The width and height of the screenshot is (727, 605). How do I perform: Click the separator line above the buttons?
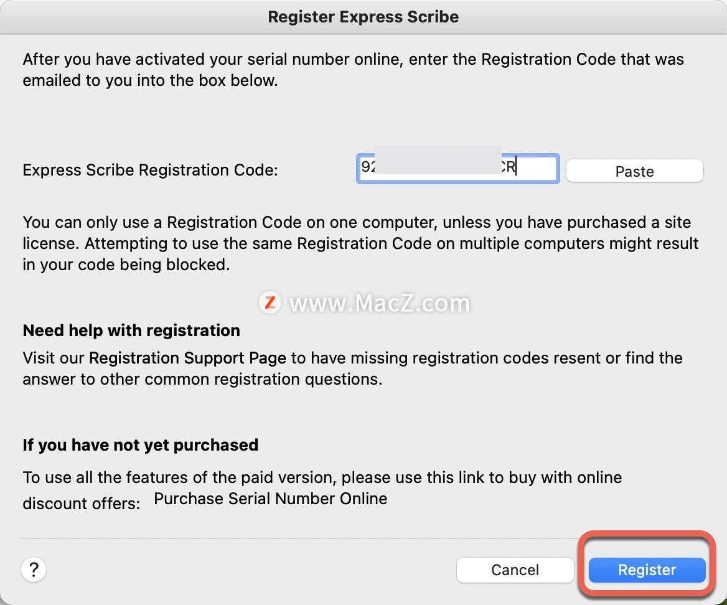click(363, 538)
